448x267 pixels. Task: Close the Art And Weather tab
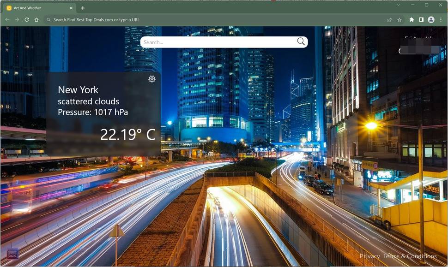(71, 8)
